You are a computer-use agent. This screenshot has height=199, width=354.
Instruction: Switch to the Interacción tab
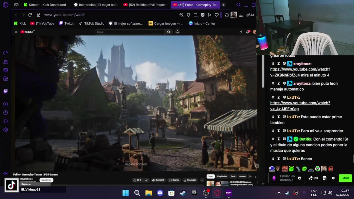pos(96,5)
